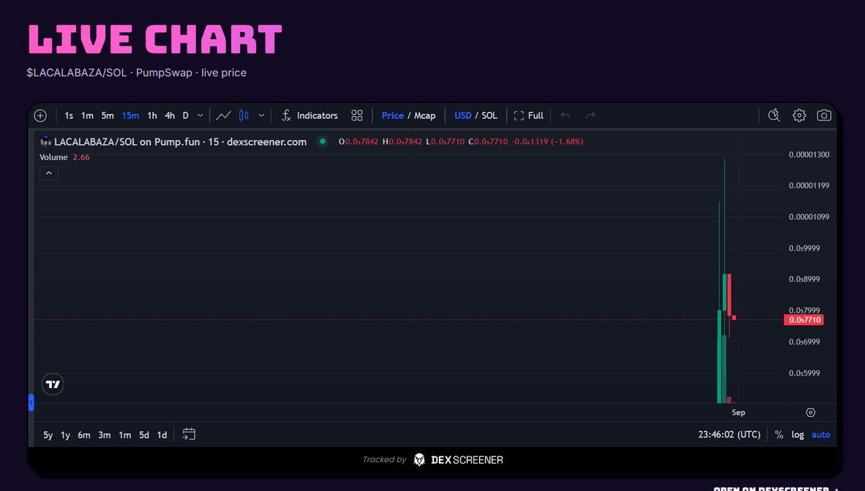This screenshot has height=491, width=865.
Task: Open price axis settings gear icon
Action: [x=810, y=412]
